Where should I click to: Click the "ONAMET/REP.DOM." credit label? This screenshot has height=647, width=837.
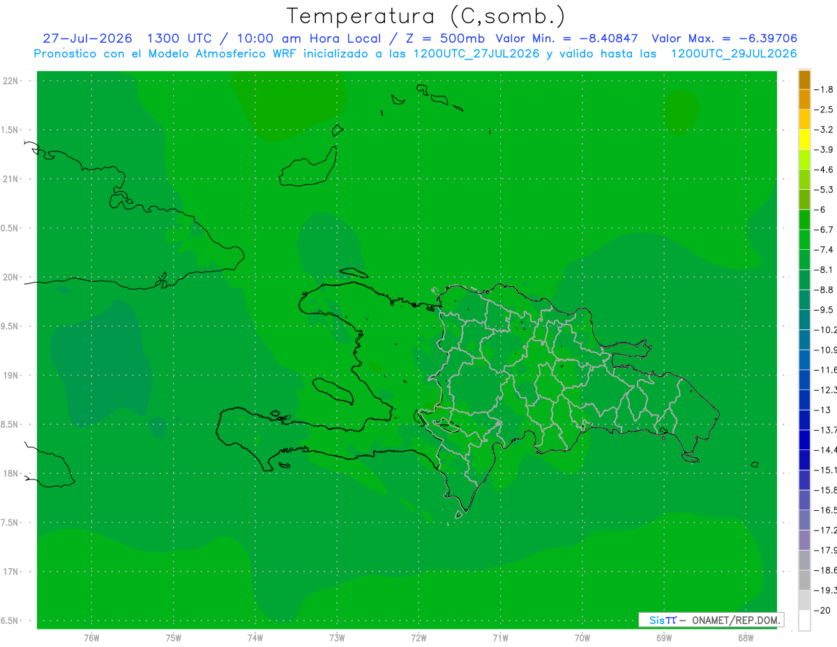point(735,620)
